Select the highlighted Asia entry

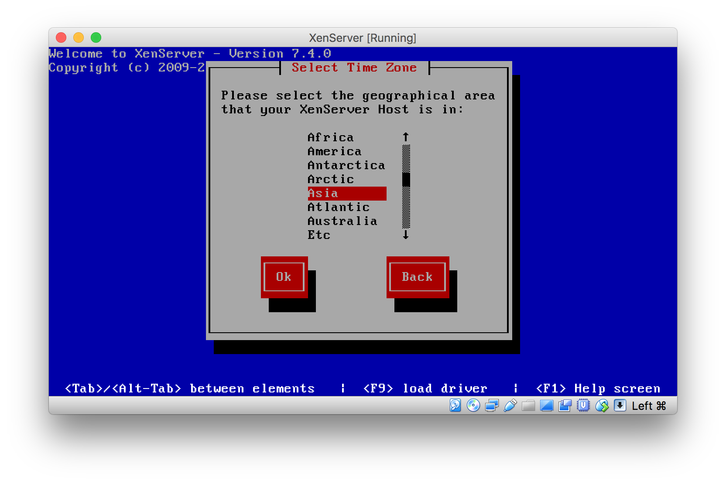[347, 193]
